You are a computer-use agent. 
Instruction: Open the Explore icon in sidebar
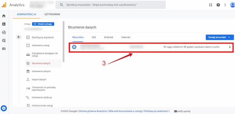(x=4, y=32)
